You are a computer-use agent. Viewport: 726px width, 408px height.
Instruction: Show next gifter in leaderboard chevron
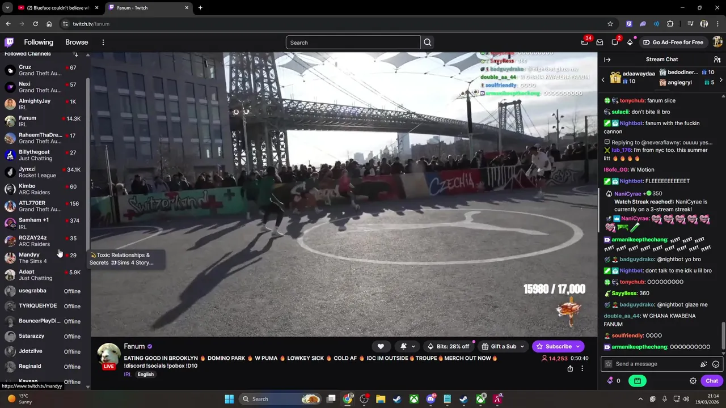click(x=721, y=80)
